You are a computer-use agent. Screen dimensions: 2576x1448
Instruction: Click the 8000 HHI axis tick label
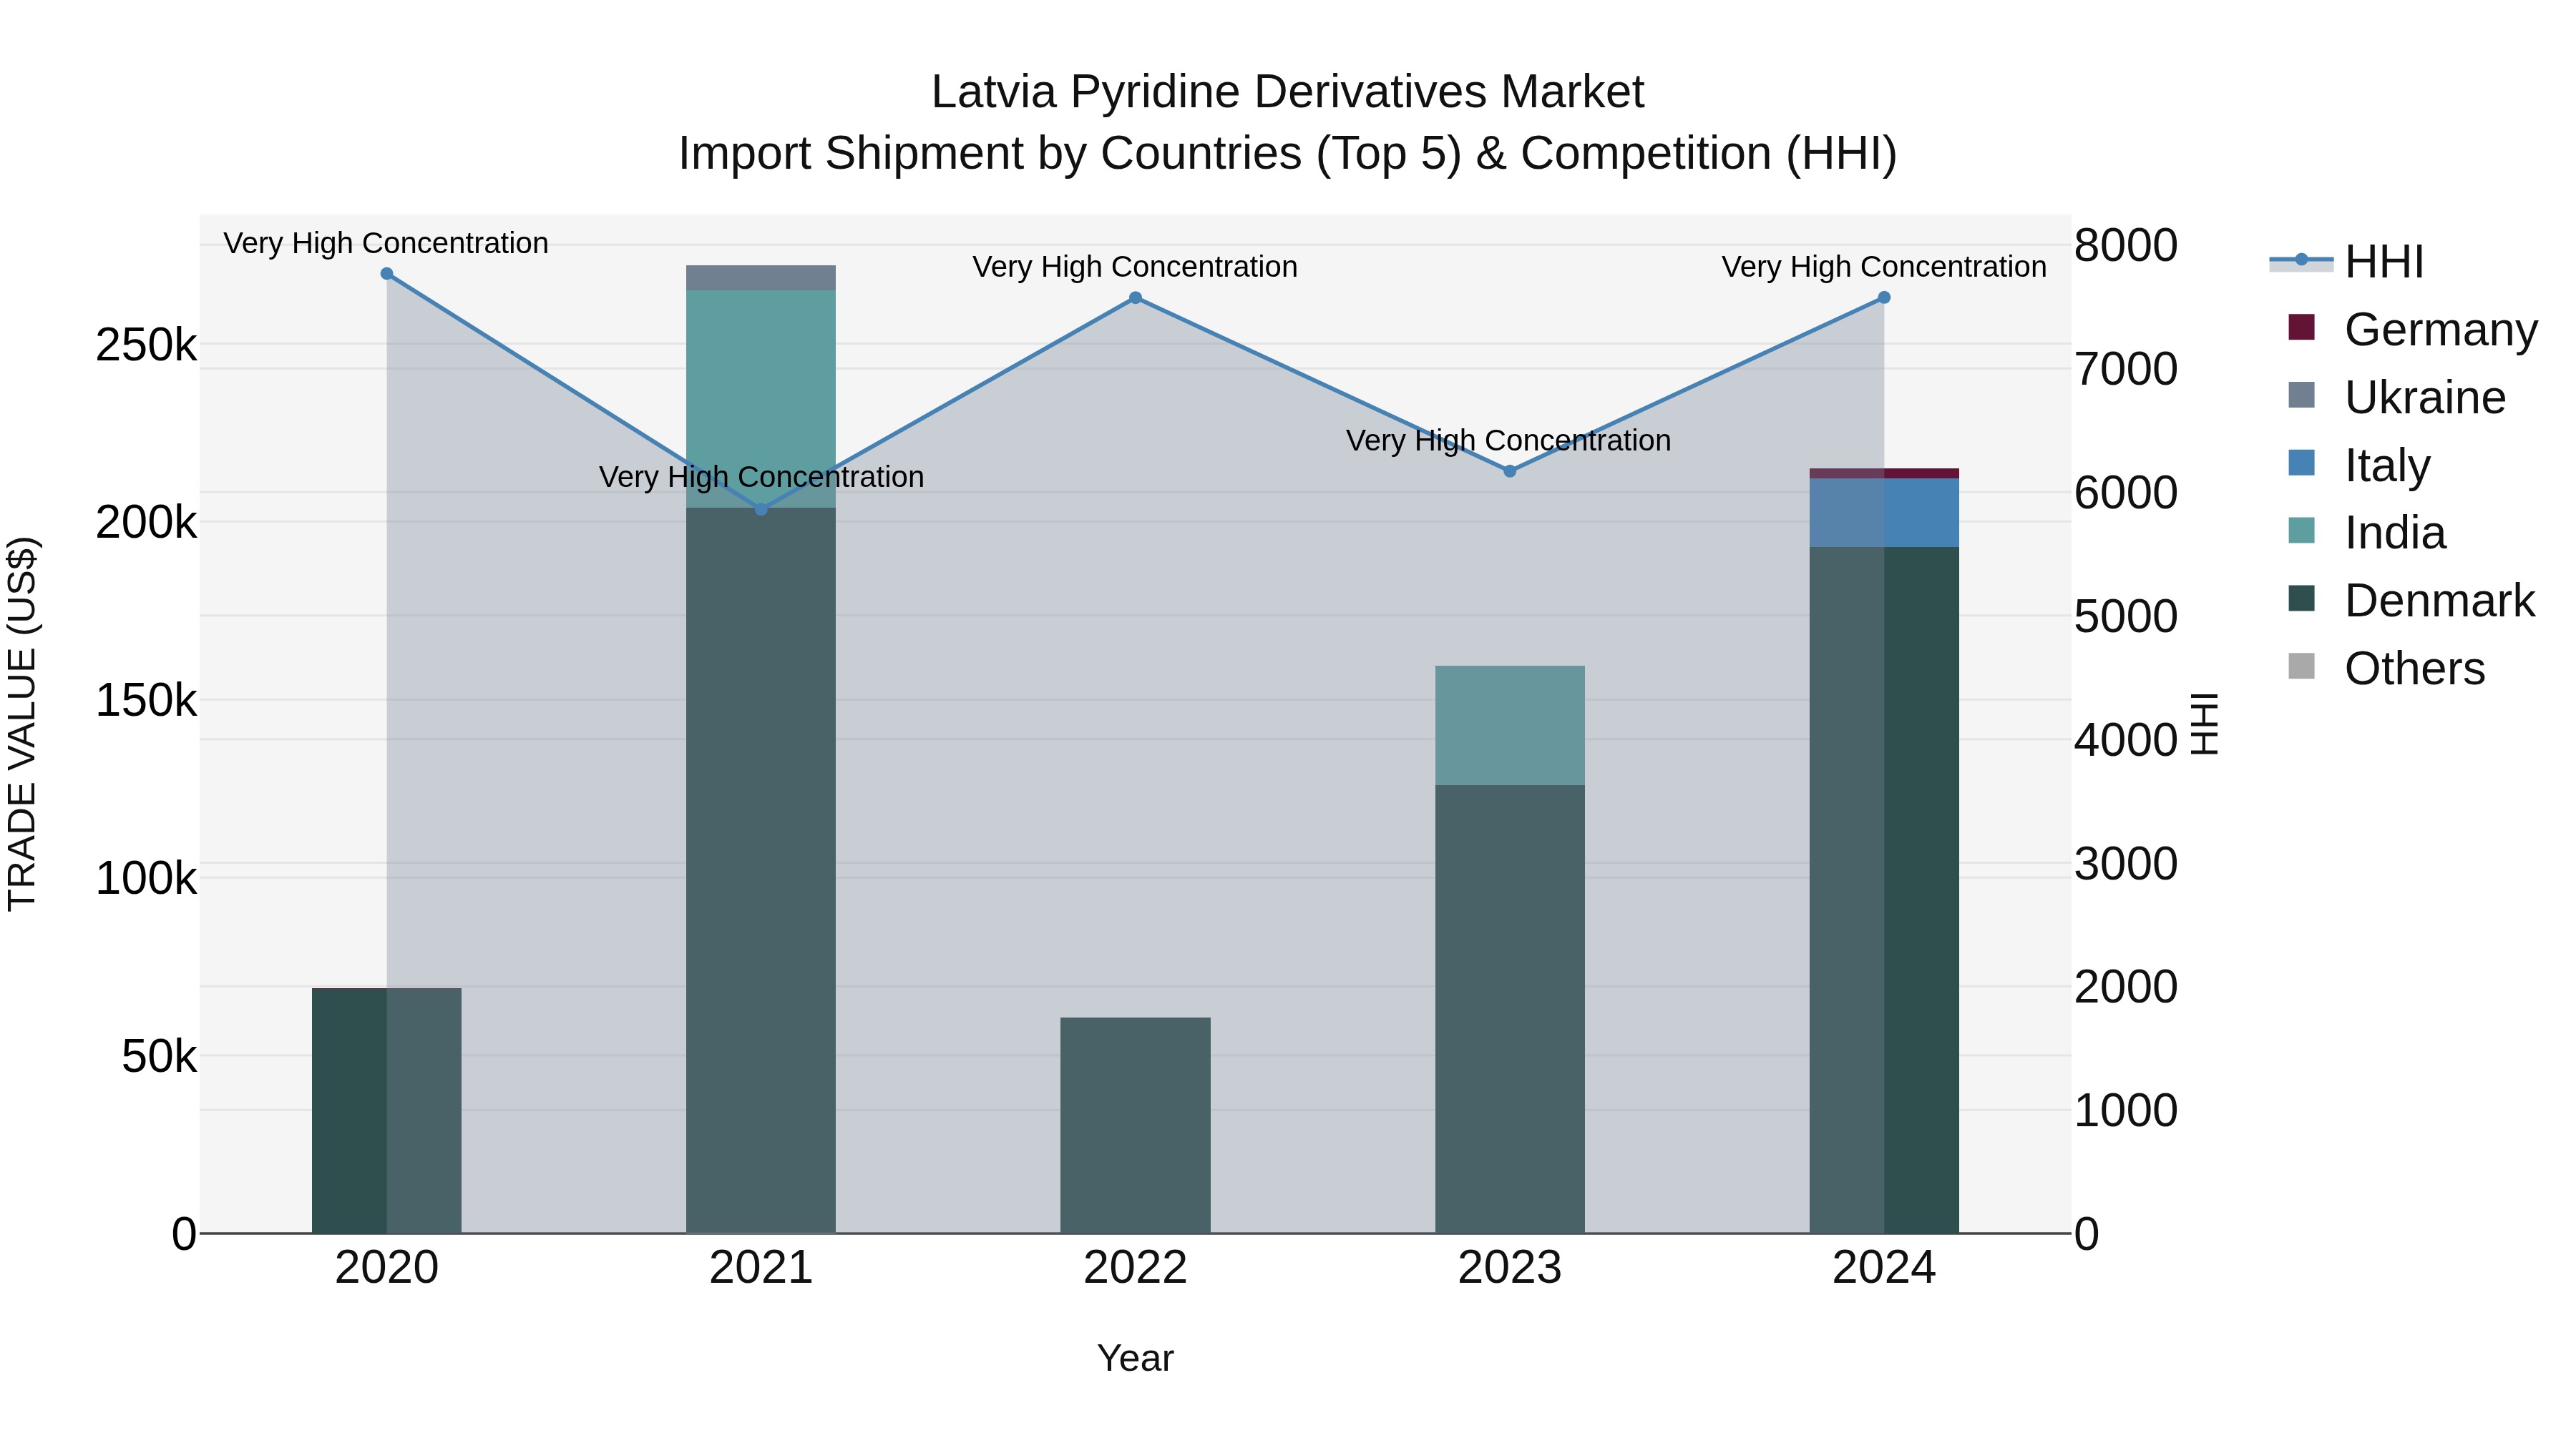2126,246
